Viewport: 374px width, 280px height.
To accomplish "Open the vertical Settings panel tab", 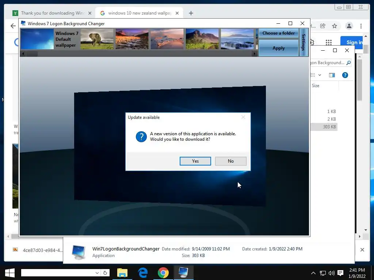I will pyautogui.click(x=304, y=42).
